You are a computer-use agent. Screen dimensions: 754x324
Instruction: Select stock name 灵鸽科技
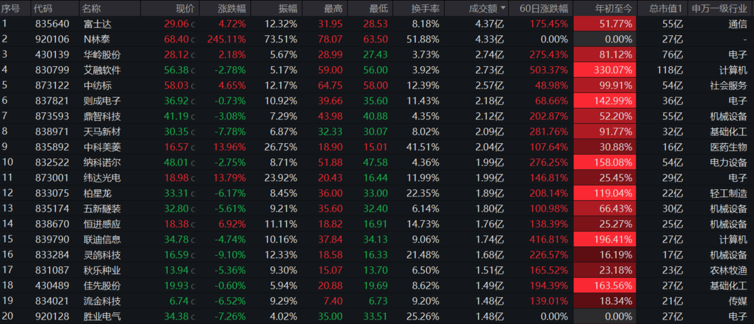[x=102, y=255]
